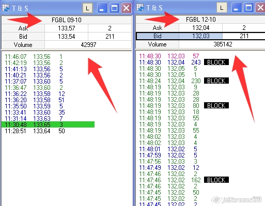Screen dimensions: 265x206
Task: Close the left T&S window
Action: point(127,8)
